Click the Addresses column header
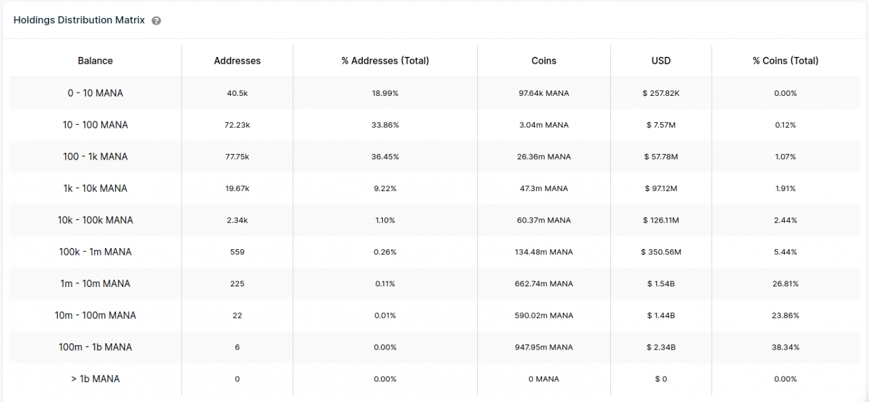The height and width of the screenshot is (402, 869). coord(237,61)
